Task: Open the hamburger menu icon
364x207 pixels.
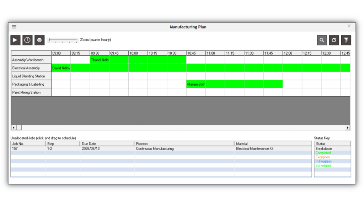Action: pyautogui.click(x=14, y=27)
